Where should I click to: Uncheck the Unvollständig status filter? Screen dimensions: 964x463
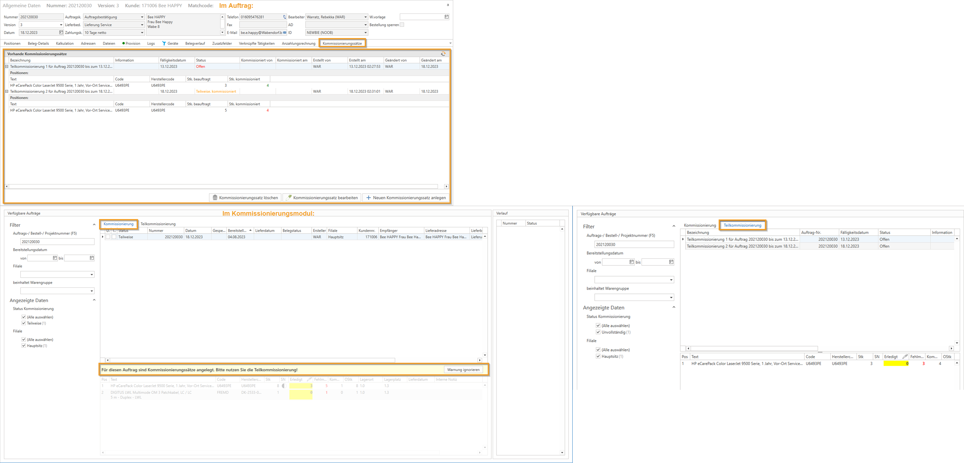click(598, 332)
